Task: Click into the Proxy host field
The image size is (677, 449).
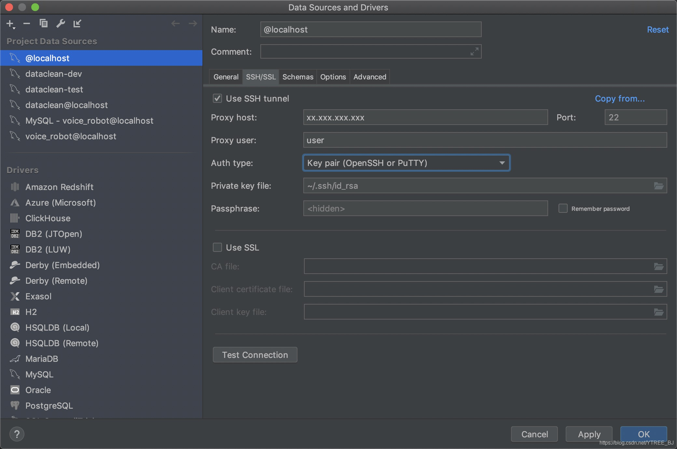Action: [x=425, y=117]
